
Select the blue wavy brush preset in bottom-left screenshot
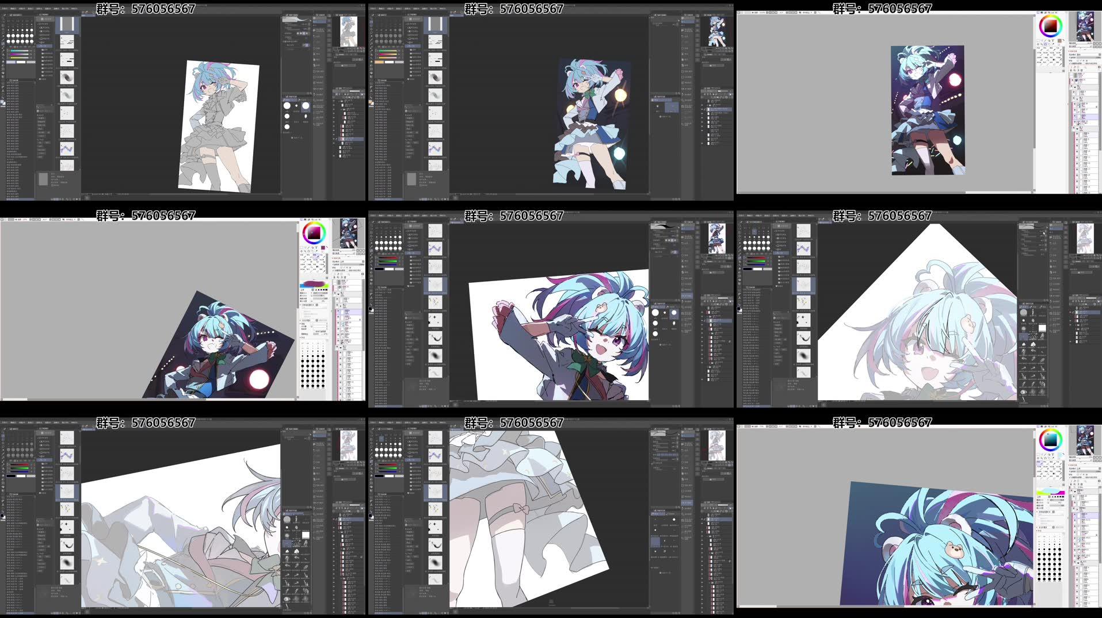67,456
